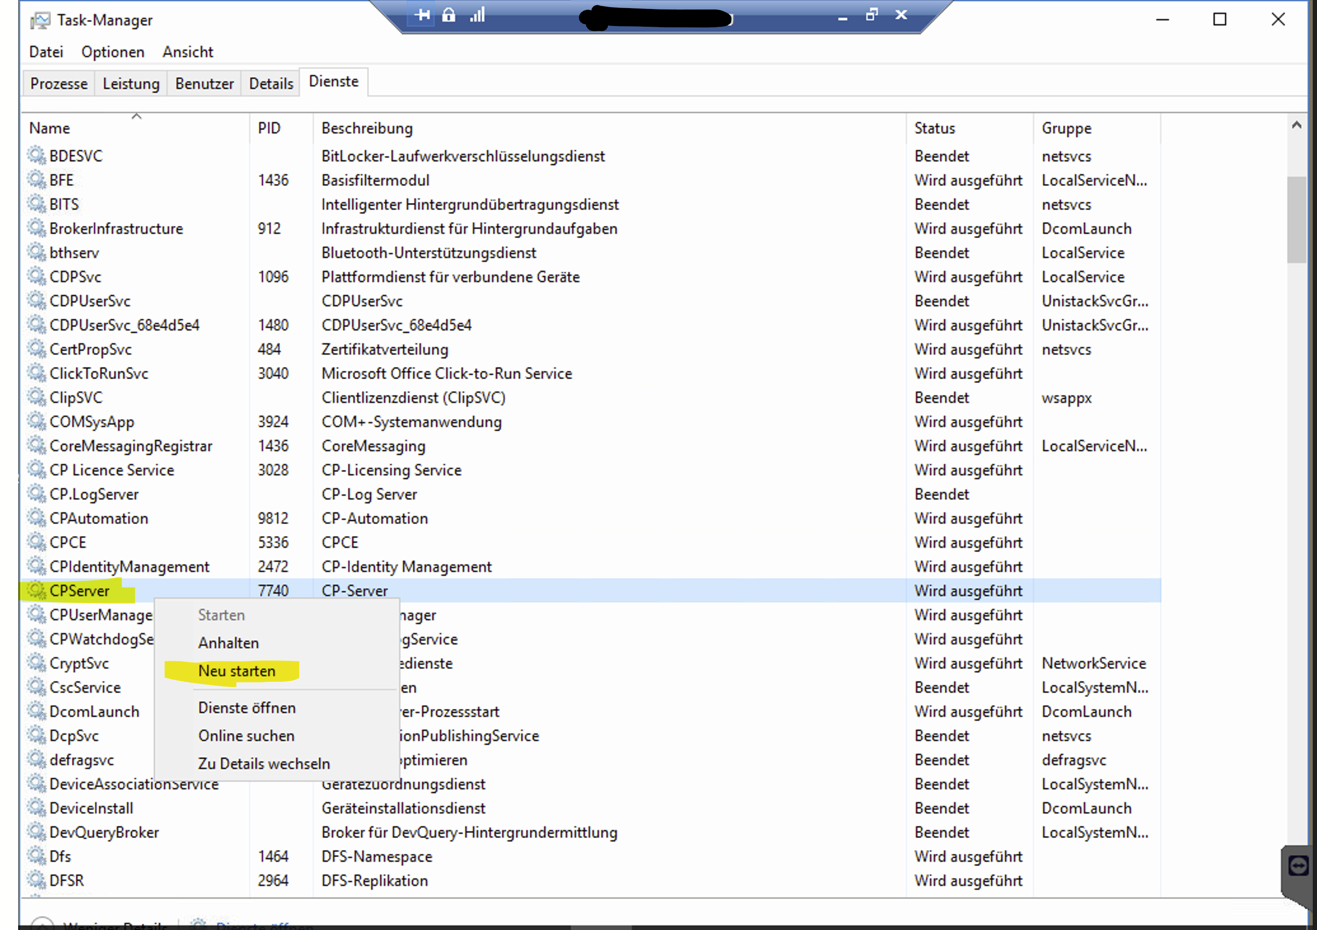The width and height of the screenshot is (1317, 930).
Task: Click the Task-Manager title bar icon
Action: pos(40,20)
